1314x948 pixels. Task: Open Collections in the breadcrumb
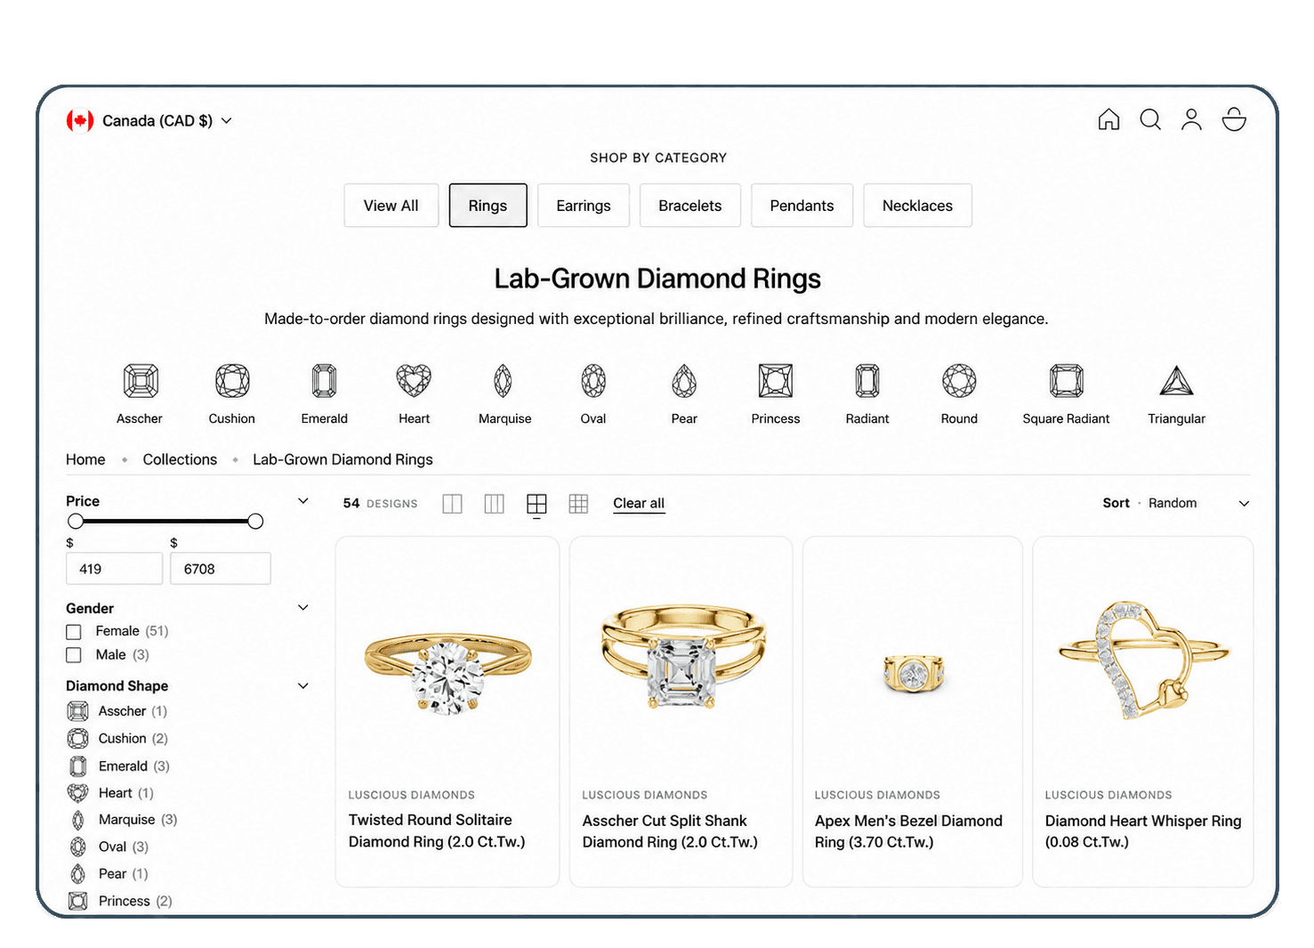coord(180,459)
